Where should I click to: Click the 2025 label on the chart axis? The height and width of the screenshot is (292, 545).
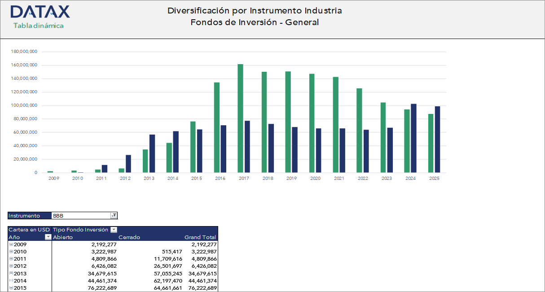(x=434, y=178)
